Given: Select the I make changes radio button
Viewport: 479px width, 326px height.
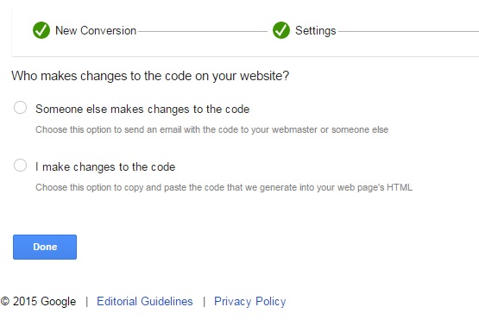Looking at the screenshot, I should 20,165.
